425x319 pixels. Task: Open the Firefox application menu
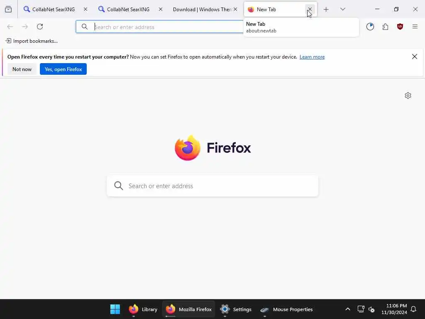(415, 27)
